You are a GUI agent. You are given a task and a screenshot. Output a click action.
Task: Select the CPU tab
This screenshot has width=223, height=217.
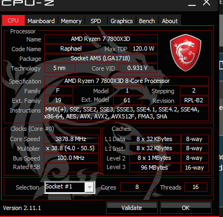tap(13, 20)
